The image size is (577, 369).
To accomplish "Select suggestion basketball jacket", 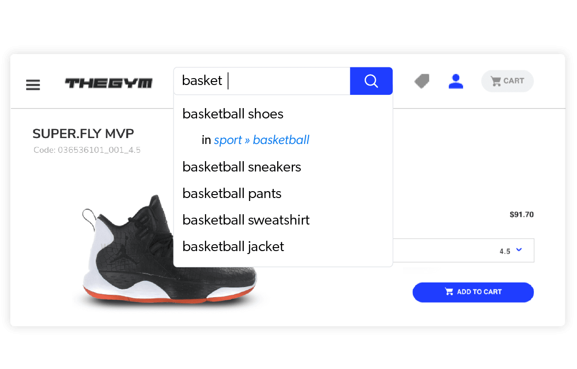I will (x=233, y=247).
